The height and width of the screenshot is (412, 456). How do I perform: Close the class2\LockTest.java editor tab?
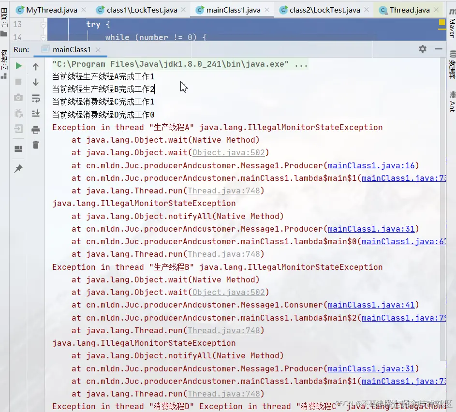[367, 10]
